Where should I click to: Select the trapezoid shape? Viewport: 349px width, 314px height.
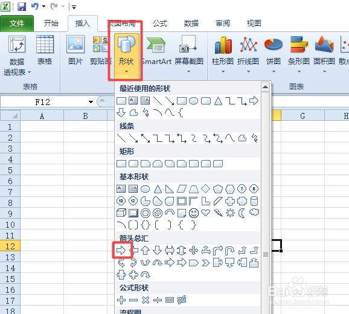pos(194,189)
